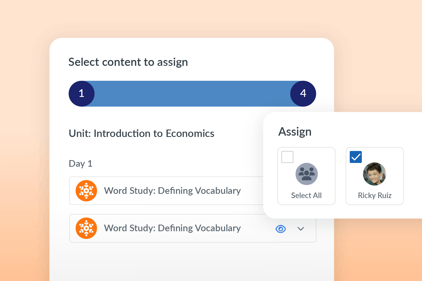
Task: Click the Select content to assign heading
Action: tap(128, 62)
